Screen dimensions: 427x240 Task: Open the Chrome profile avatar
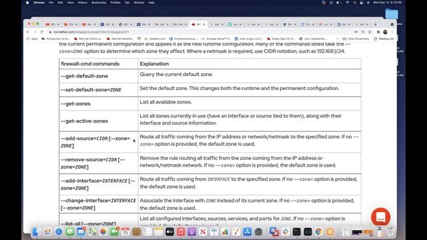[x=385, y=32]
